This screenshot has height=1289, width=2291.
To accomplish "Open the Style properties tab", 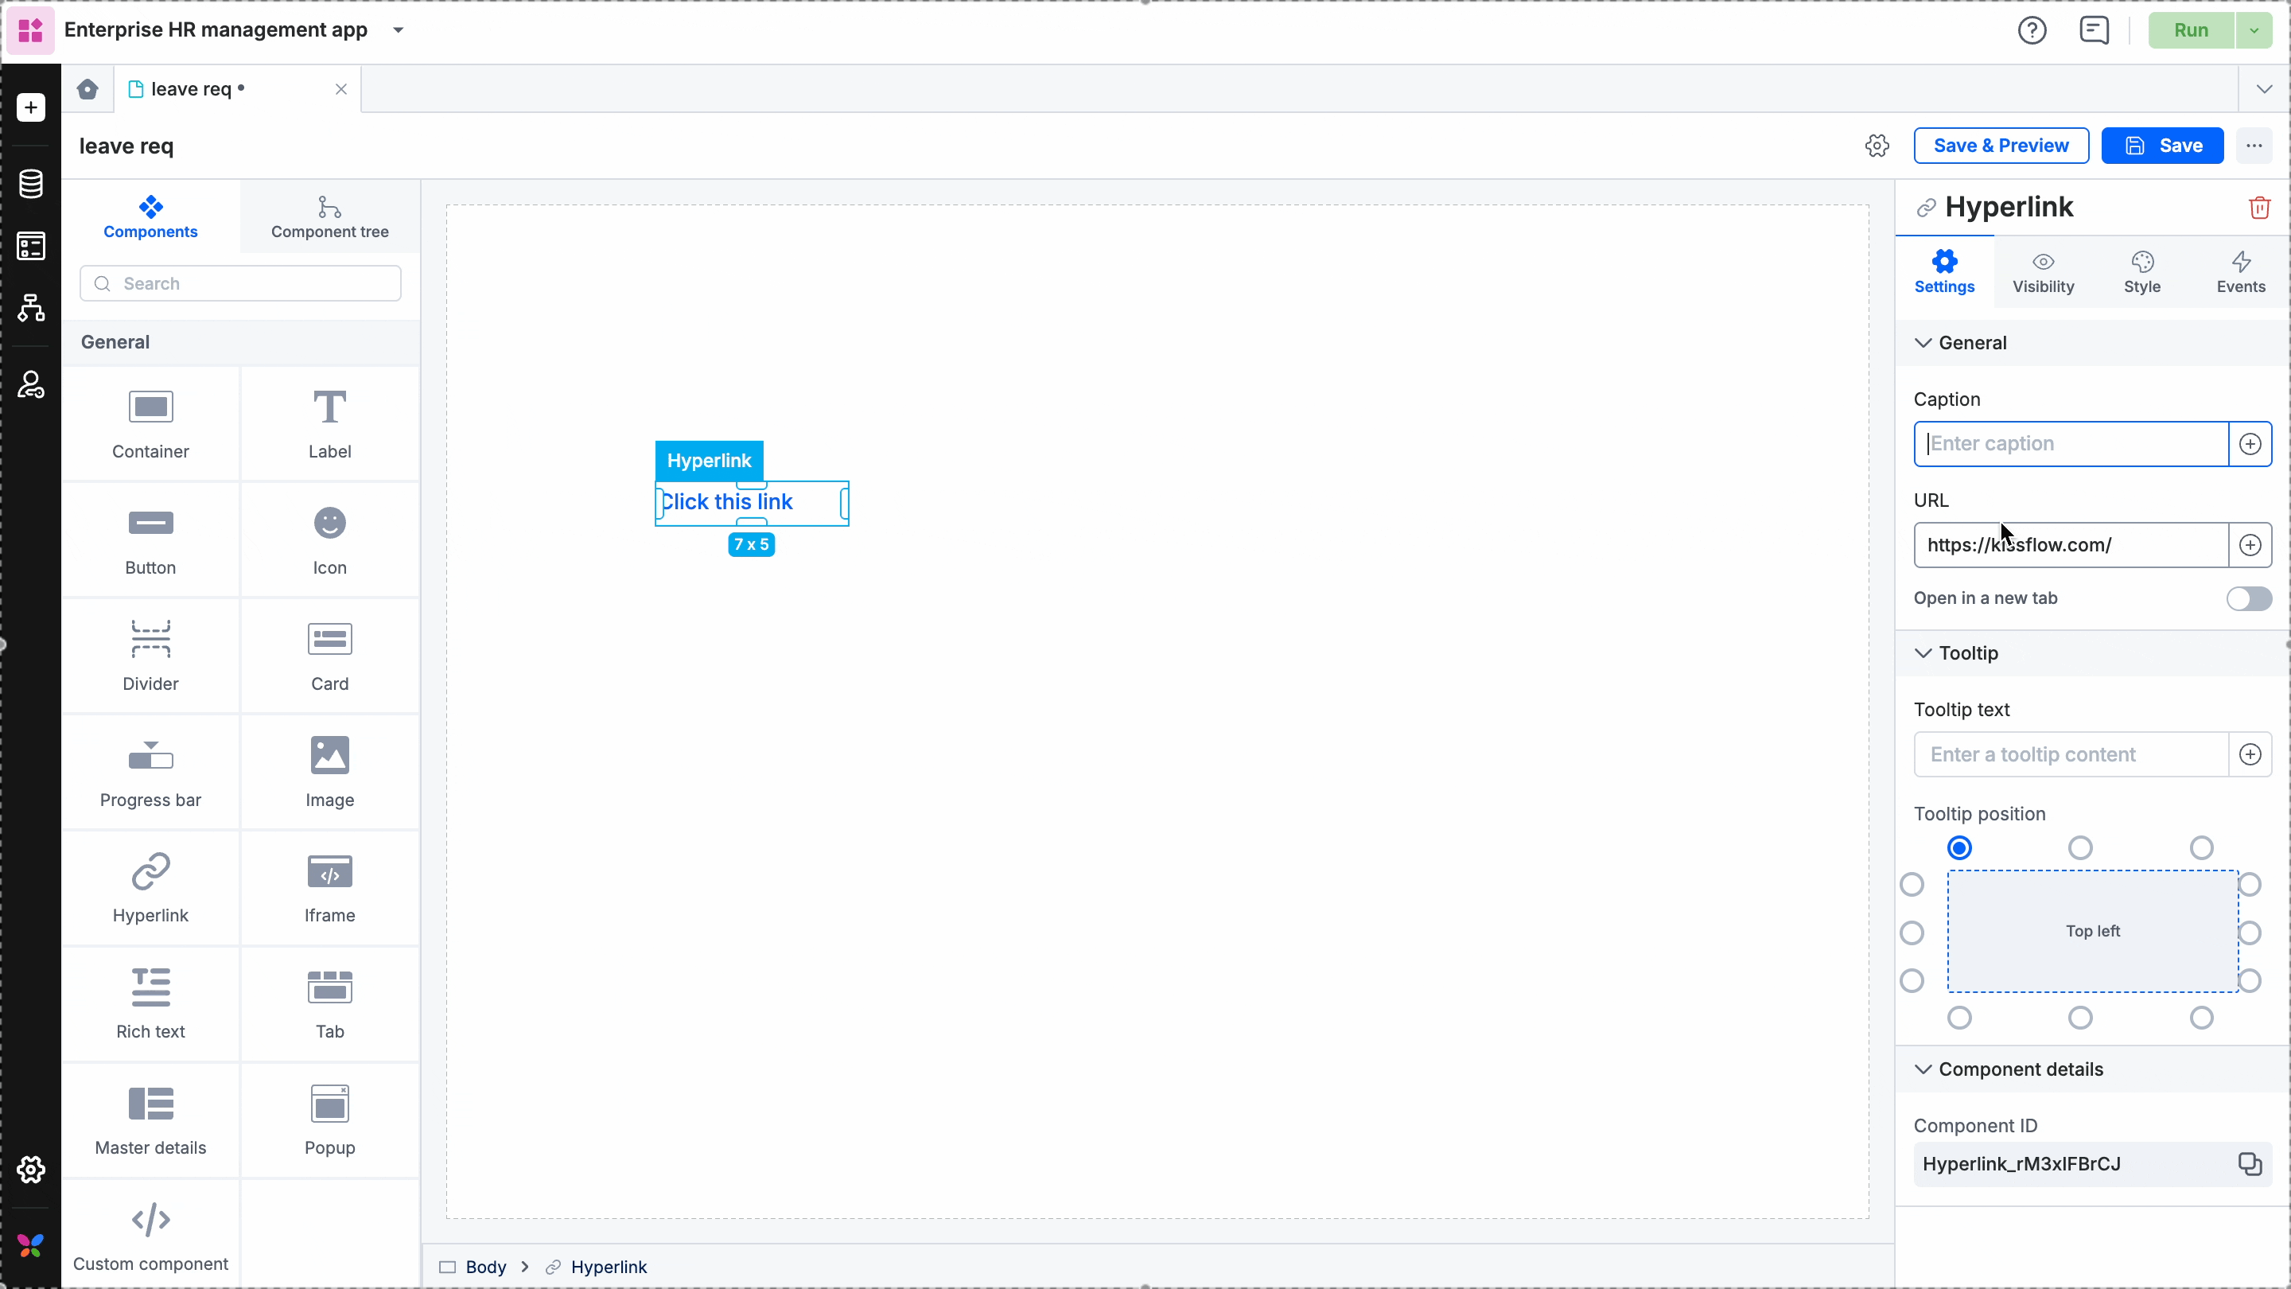I will [x=2141, y=272].
